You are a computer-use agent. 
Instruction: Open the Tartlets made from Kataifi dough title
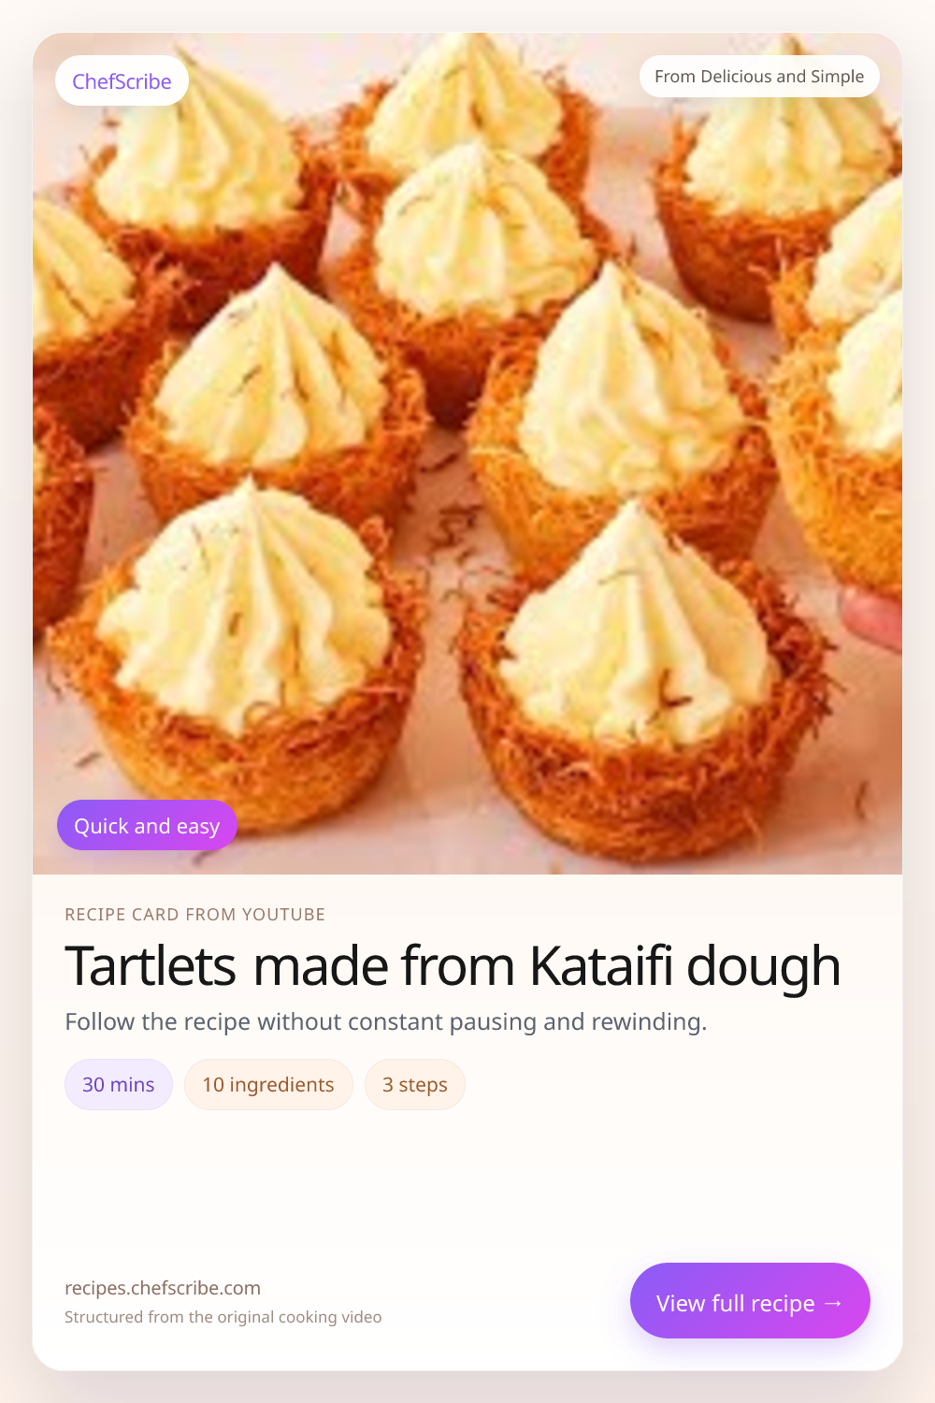[453, 965]
